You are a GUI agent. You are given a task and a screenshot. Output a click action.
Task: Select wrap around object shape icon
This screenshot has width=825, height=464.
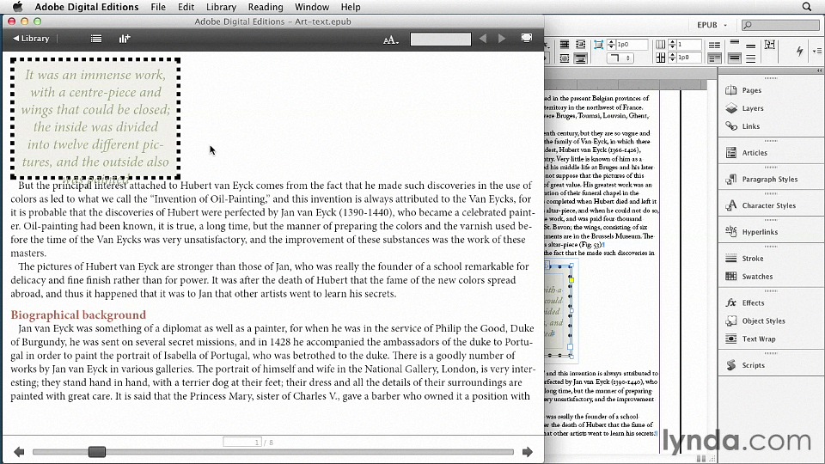pyautogui.click(x=564, y=58)
